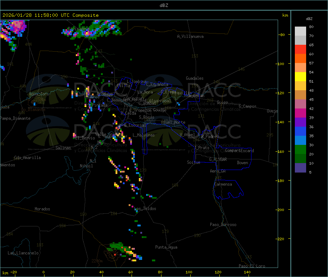
Task: Click the 140 km tick on horizontal axis
Action: coord(247,272)
